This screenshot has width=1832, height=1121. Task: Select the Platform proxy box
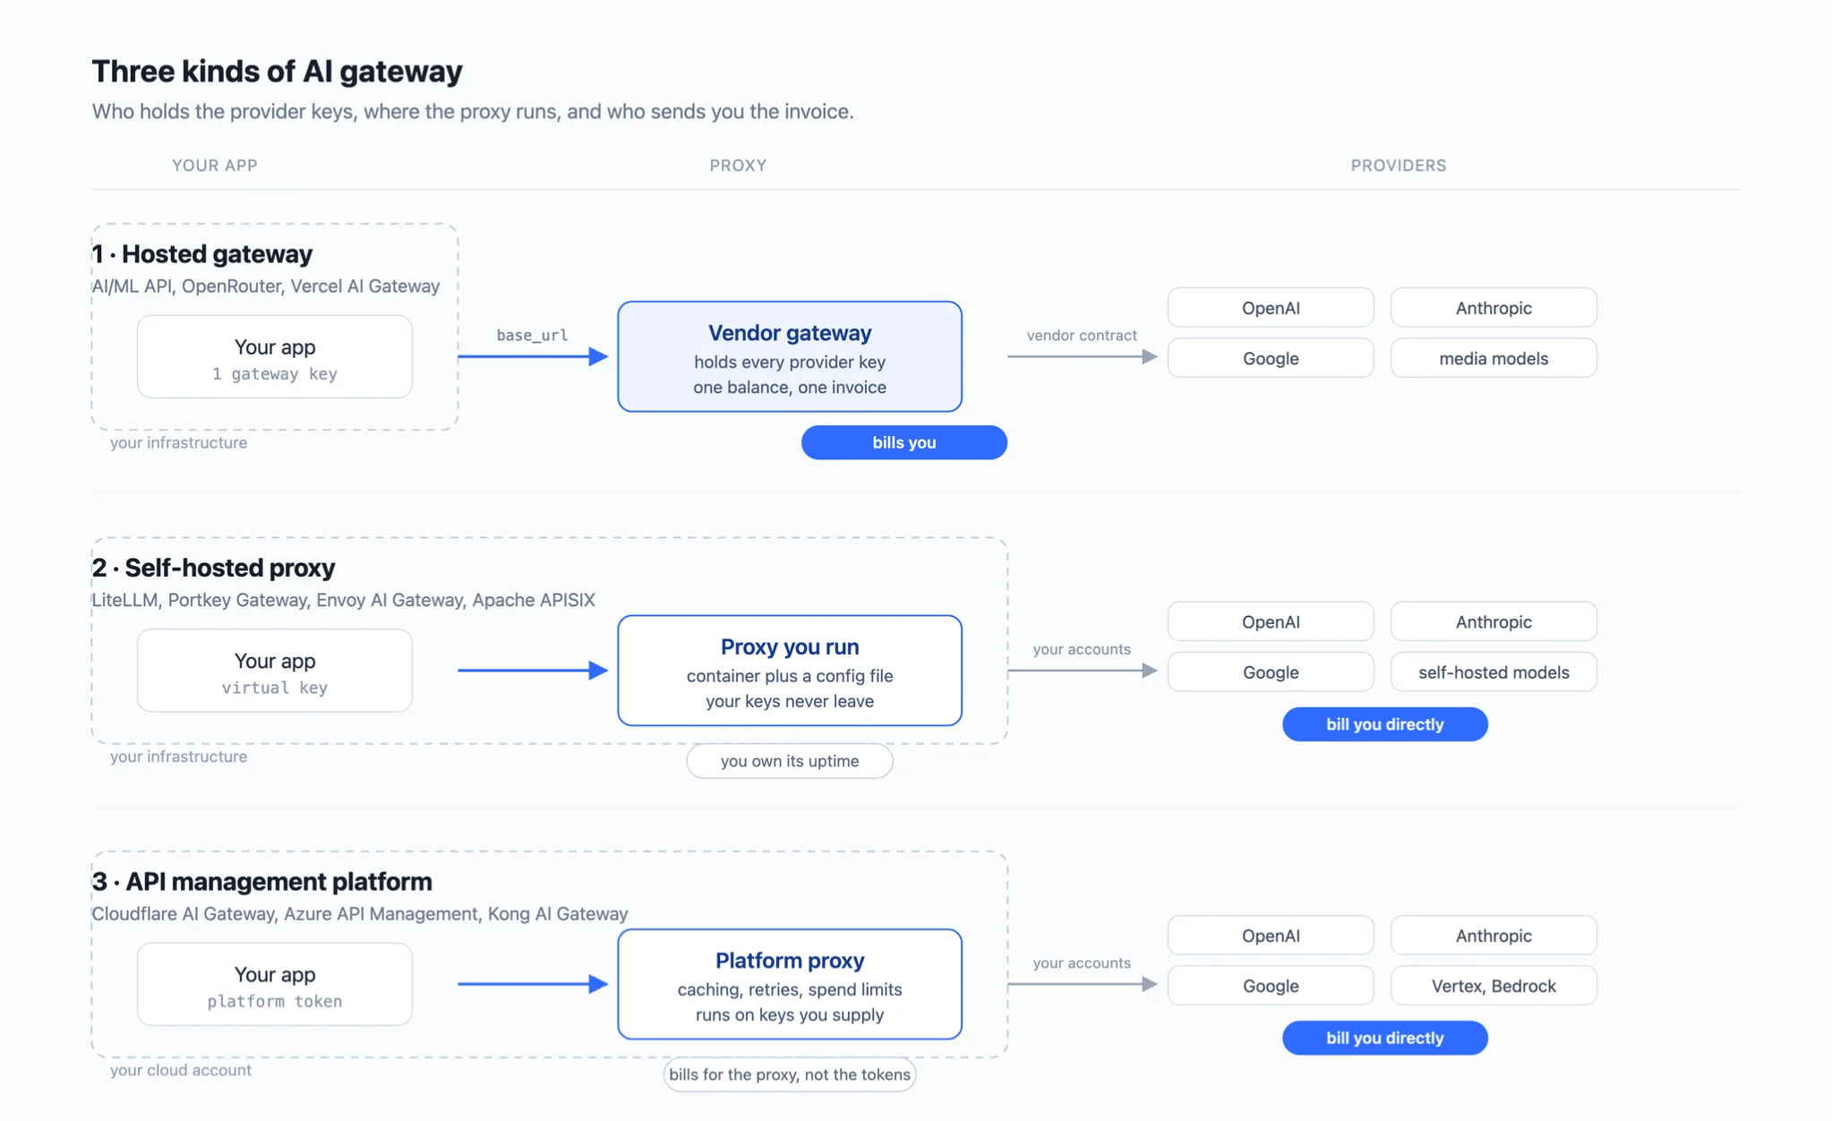pos(790,984)
